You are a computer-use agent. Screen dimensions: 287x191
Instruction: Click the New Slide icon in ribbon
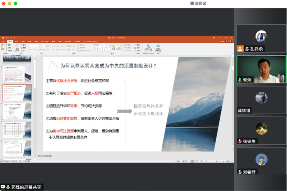tap(17, 47)
